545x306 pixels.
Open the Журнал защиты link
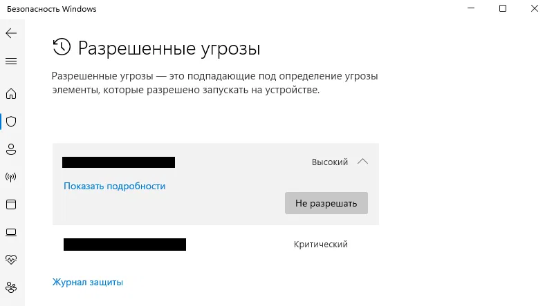pyautogui.click(x=88, y=282)
